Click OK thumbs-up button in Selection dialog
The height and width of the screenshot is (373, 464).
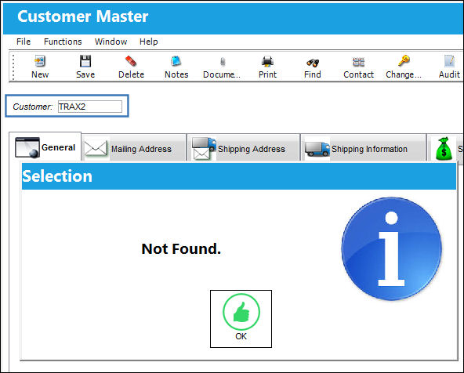(x=241, y=319)
